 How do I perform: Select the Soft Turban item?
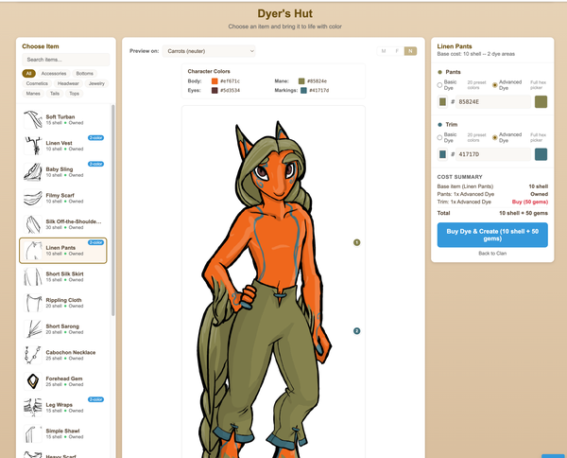click(x=62, y=118)
